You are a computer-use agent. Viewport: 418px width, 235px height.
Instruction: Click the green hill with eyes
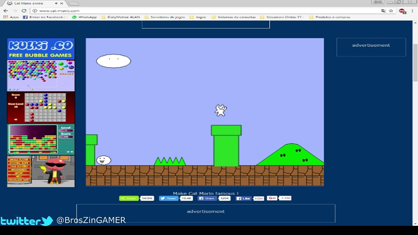click(x=290, y=154)
